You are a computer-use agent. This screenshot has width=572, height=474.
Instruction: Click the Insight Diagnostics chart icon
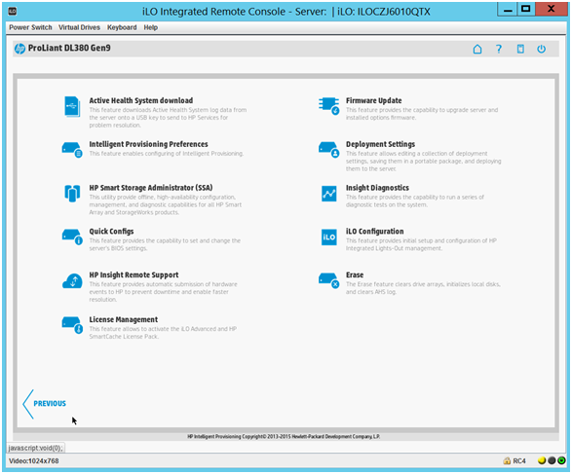point(329,194)
